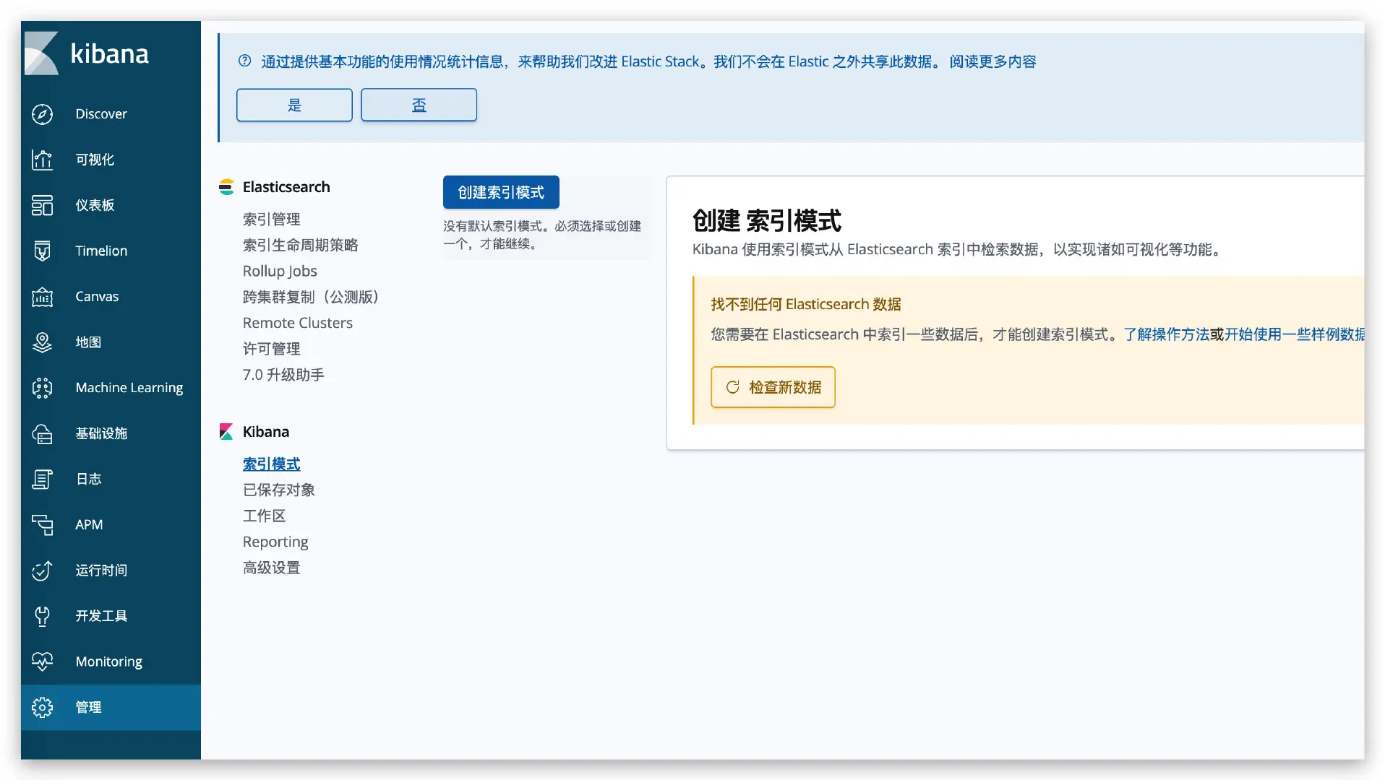This screenshot has height=780, width=1385.
Task: Click the 地图 map pin icon
Action: pos(42,342)
